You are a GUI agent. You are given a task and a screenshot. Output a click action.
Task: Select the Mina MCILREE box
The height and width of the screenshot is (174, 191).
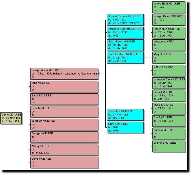click(64, 86)
